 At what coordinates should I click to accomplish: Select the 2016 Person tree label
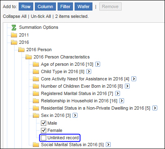coord(39,50)
